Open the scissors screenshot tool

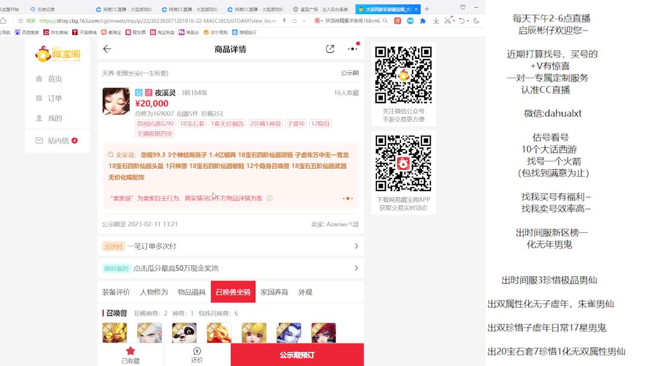click(x=448, y=21)
